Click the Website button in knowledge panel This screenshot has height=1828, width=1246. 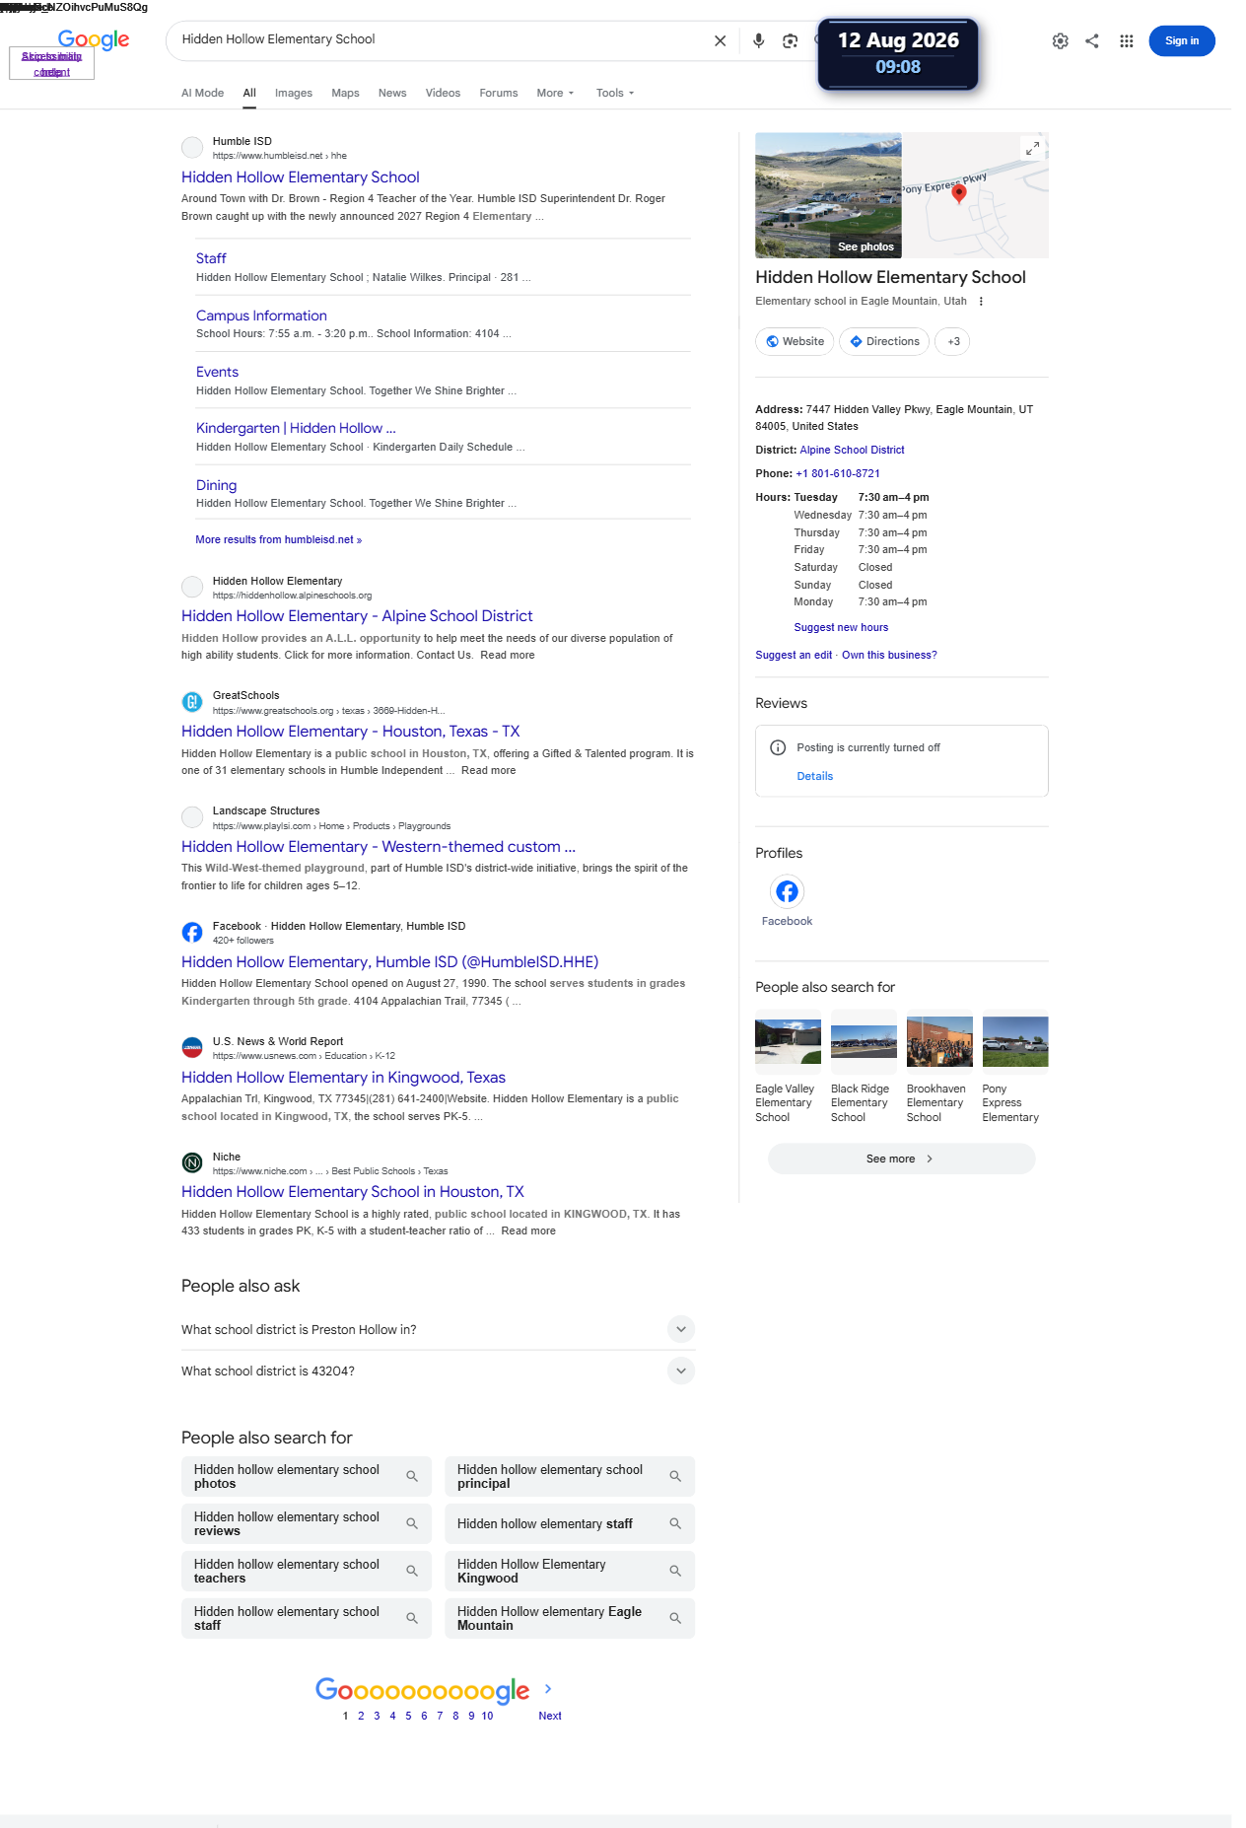(795, 341)
